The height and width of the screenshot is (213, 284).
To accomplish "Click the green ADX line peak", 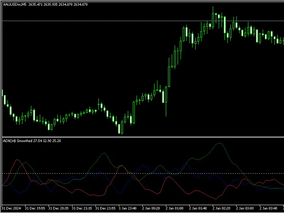I will [x=219, y=143].
